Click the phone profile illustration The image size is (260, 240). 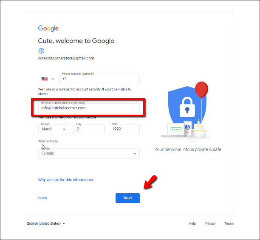click(x=187, y=129)
